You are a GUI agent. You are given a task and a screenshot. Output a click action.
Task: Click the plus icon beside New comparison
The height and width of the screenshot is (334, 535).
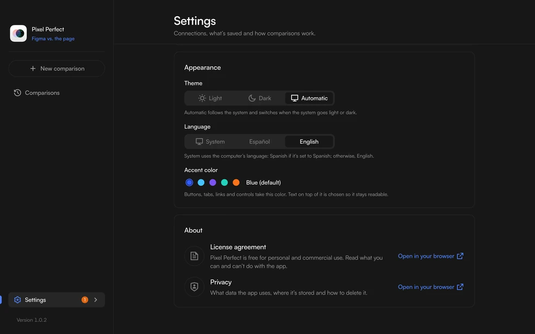coord(33,68)
